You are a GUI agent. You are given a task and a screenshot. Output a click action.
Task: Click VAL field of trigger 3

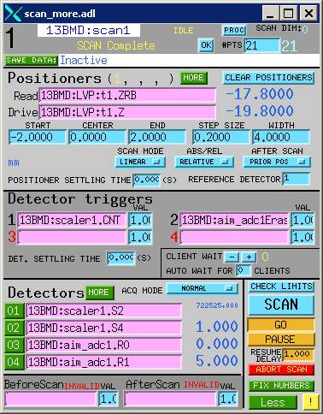tap(140, 237)
